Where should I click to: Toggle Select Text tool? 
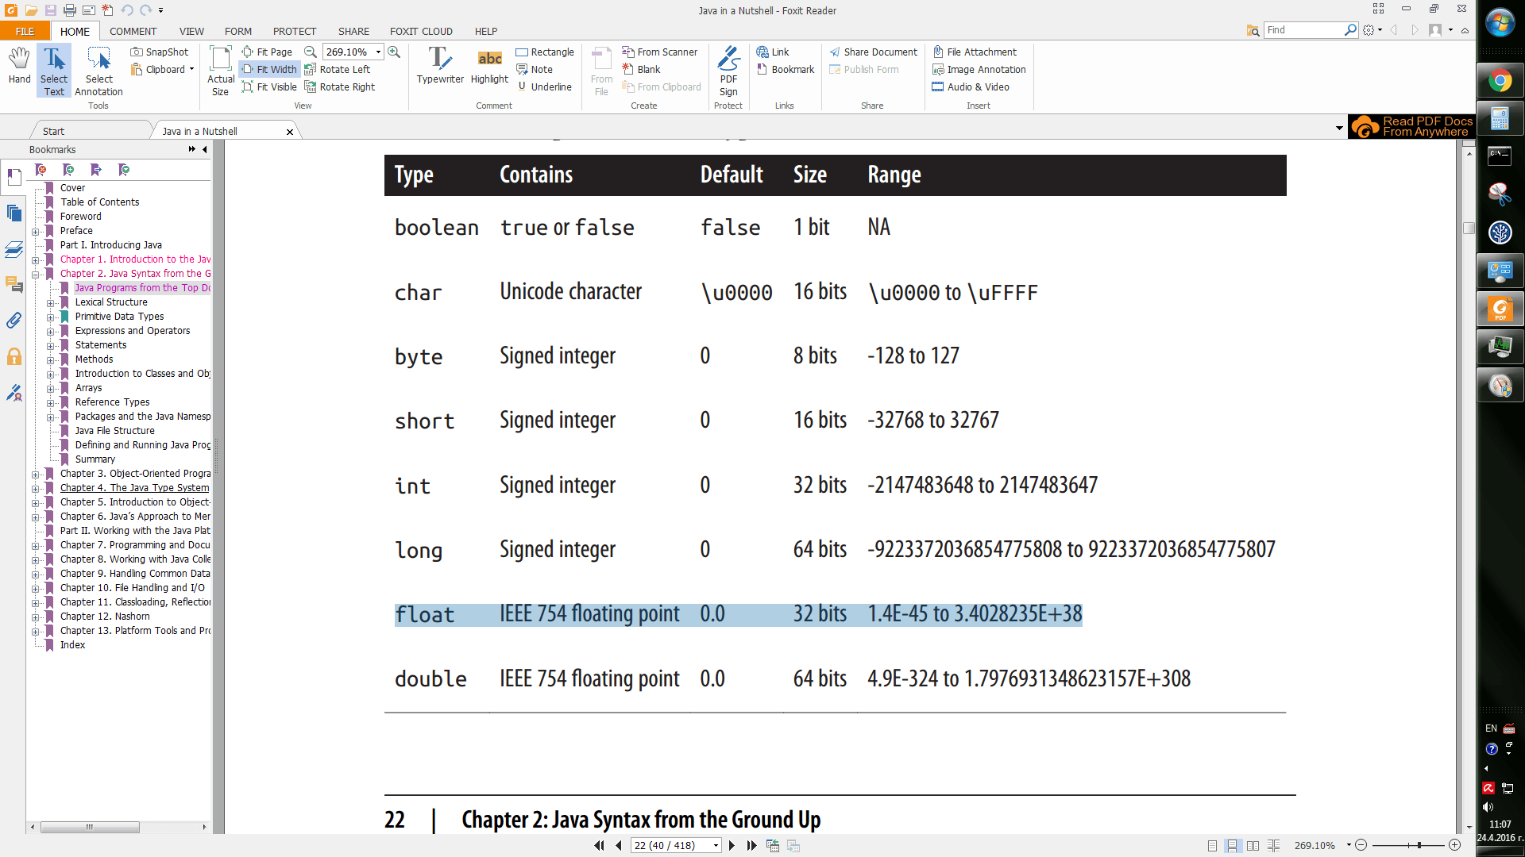54,70
